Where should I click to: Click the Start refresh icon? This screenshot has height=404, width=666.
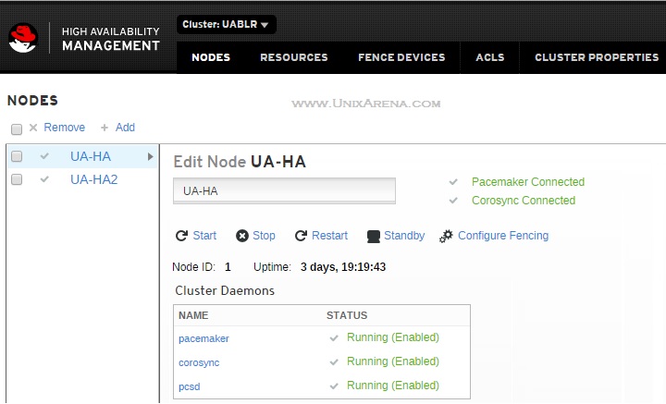[x=182, y=236]
